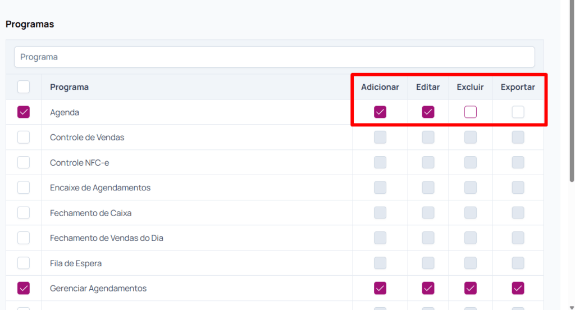Screen dimensions: 575x310
Task: Disable Excluir for Gerenciar Agendamentos
Action: [471, 288]
